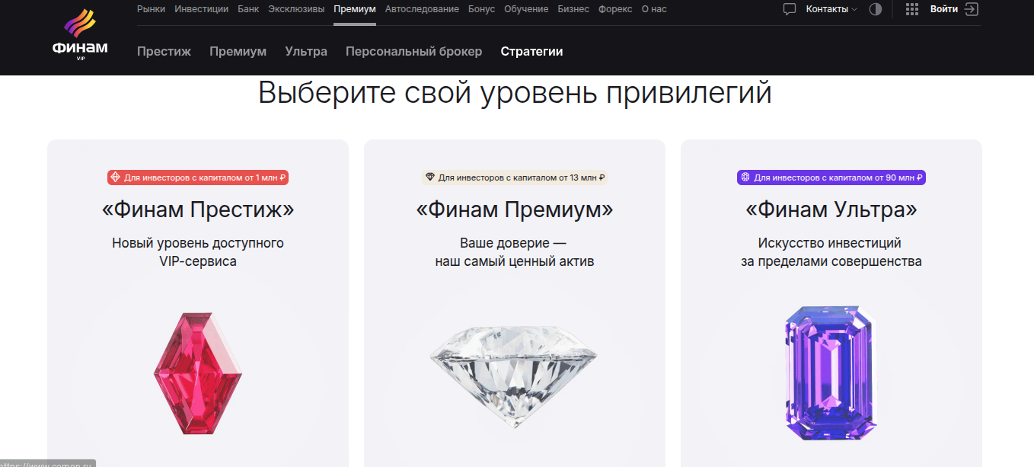This screenshot has height=467, width=1034.
Task: Open the apps grid icon near Войти
Action: [911, 9]
